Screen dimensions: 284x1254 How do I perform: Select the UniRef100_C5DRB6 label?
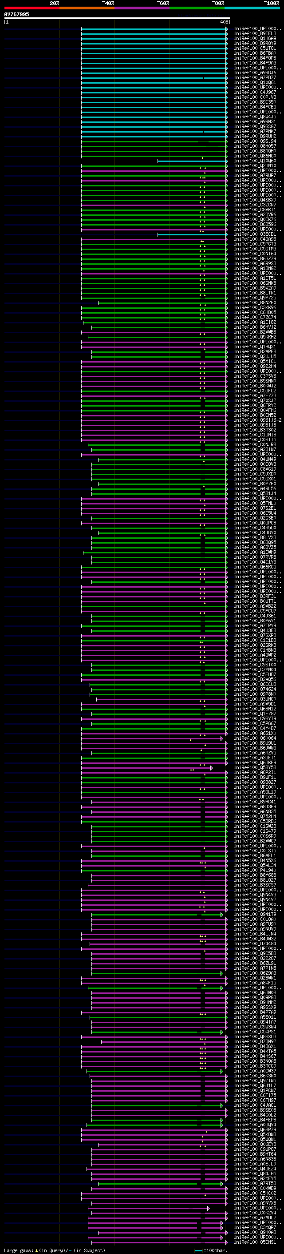[254, 821]
